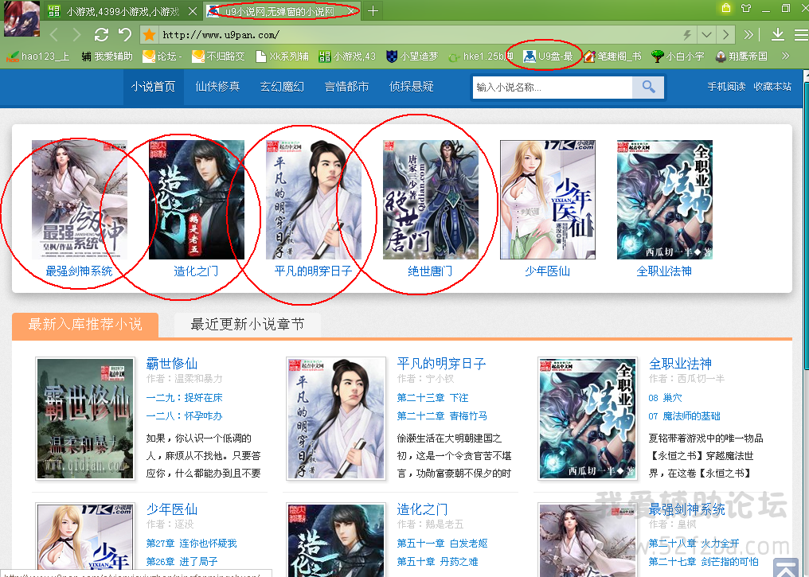Expand more bookmarks chevron on bookmarks bar

coord(785,56)
